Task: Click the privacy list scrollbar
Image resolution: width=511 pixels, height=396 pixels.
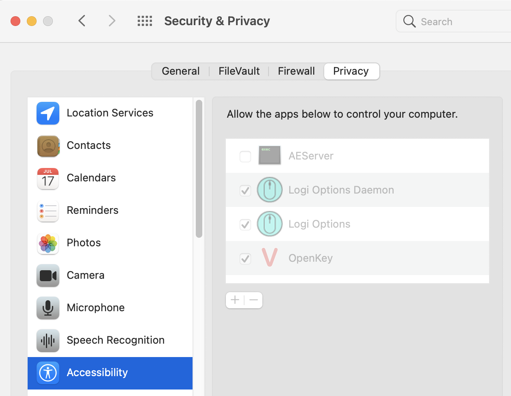Action: [x=199, y=168]
